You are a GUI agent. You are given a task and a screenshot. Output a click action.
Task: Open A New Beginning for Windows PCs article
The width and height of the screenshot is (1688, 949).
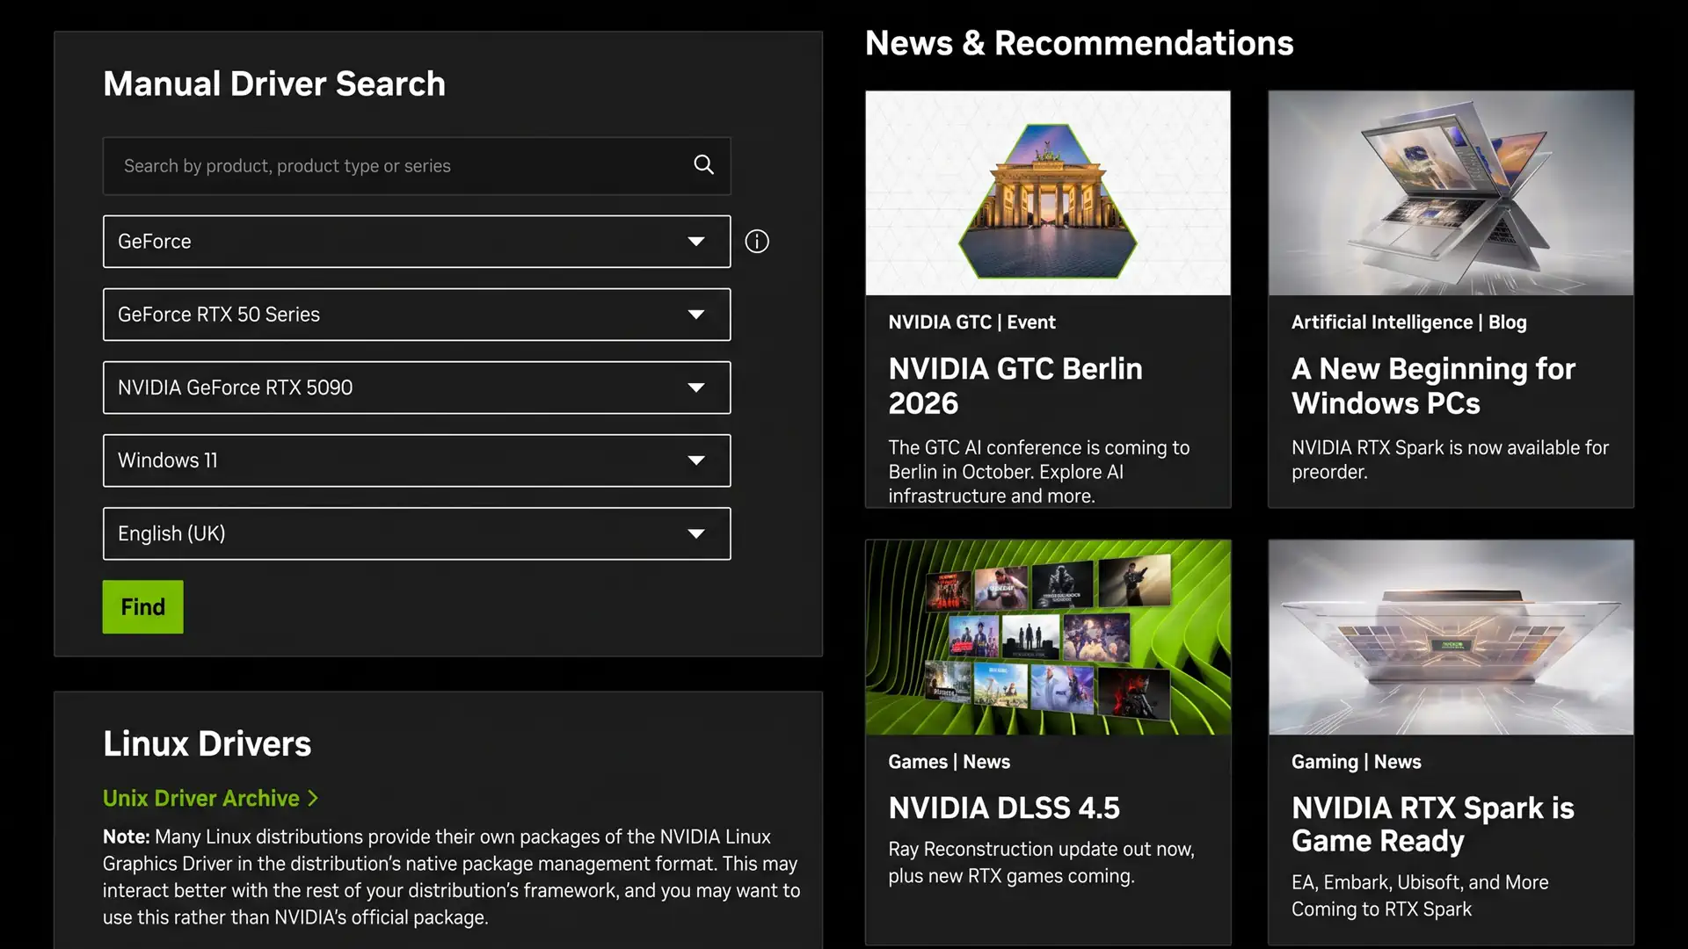click(1433, 386)
